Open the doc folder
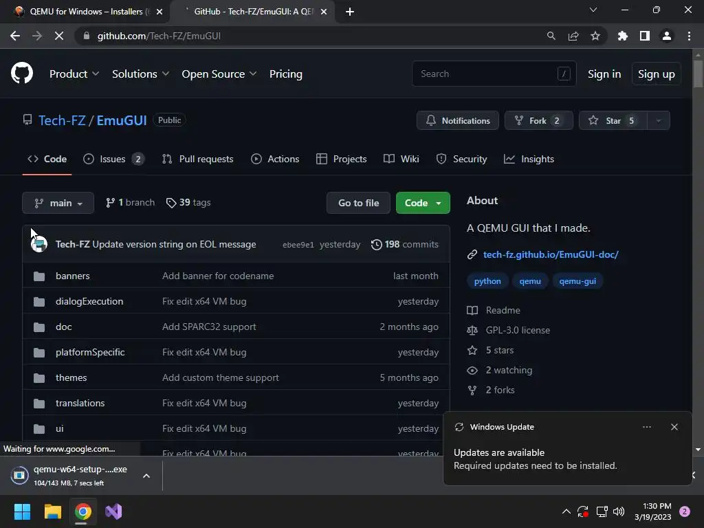The image size is (704, 528). pos(64,327)
